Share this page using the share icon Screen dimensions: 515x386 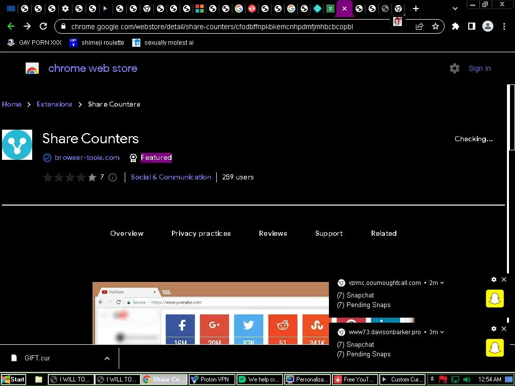click(x=419, y=27)
